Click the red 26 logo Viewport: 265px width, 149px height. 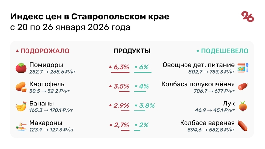pos(248,16)
